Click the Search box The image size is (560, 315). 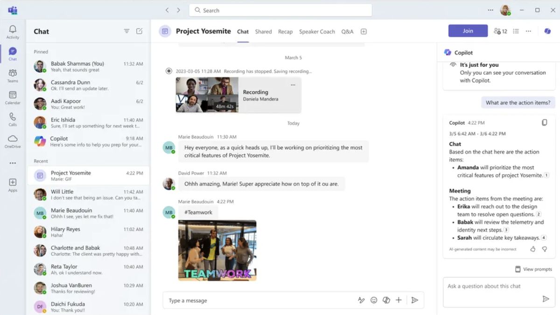[x=280, y=10]
